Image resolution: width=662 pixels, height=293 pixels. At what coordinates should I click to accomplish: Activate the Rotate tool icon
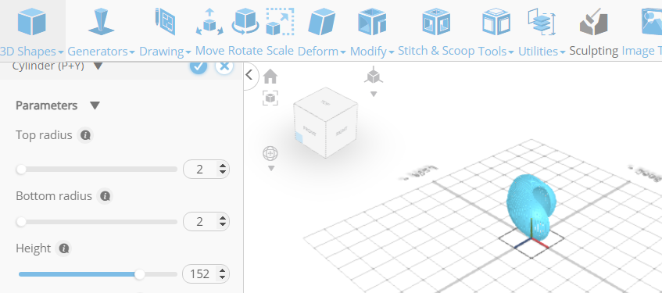(245, 22)
